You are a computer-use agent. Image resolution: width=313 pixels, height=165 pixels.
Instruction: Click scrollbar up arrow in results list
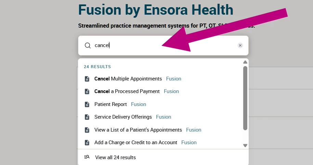[245, 62]
